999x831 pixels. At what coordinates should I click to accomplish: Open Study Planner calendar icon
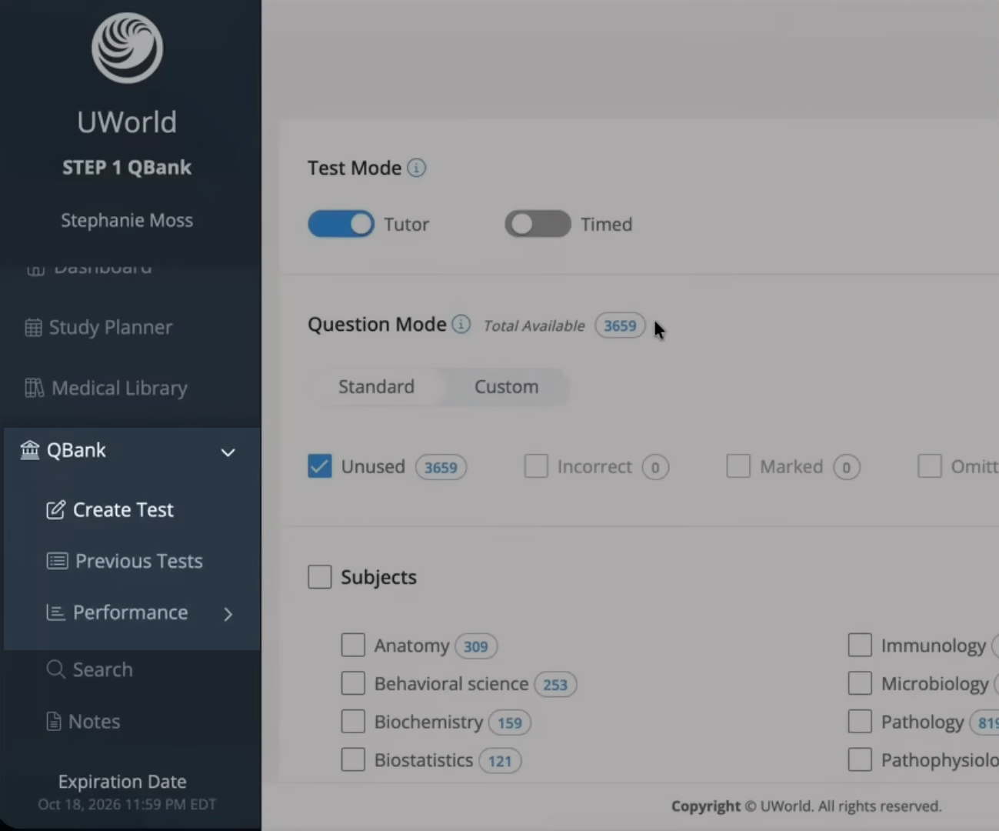(33, 328)
